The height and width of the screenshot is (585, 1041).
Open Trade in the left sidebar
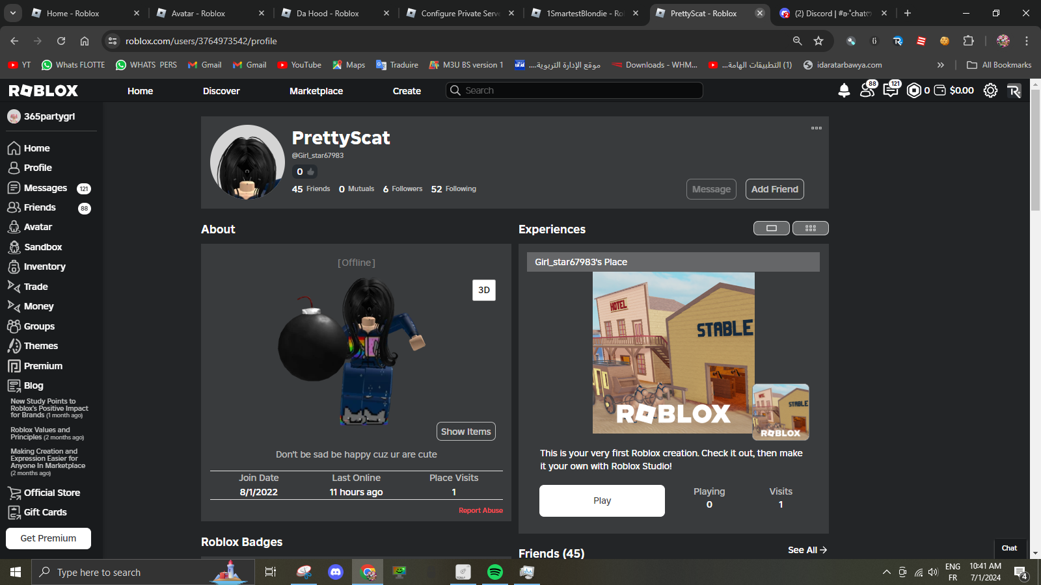pos(28,287)
